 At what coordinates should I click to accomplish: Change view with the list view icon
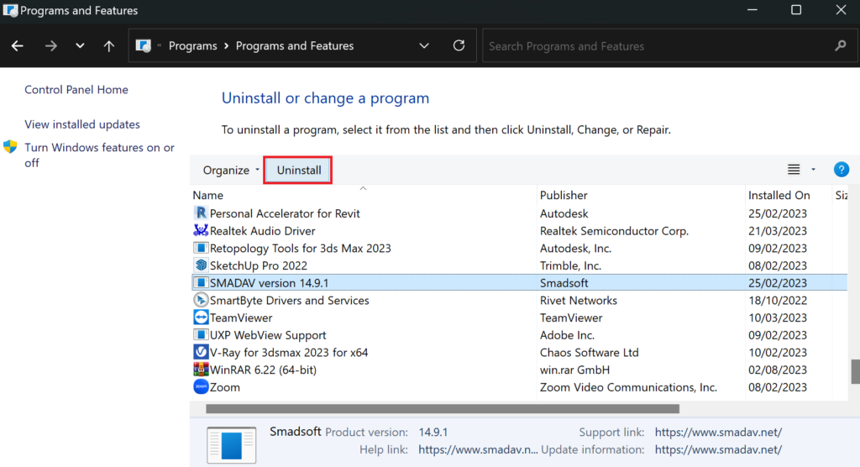[x=794, y=170]
